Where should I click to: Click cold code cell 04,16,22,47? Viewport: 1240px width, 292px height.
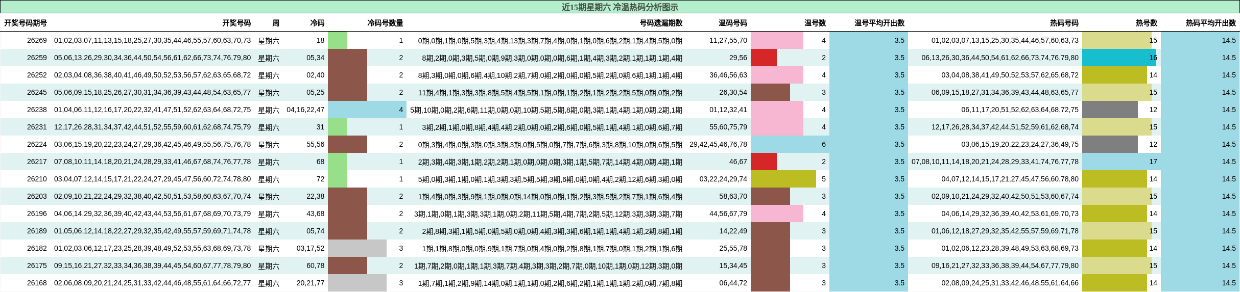click(305, 110)
